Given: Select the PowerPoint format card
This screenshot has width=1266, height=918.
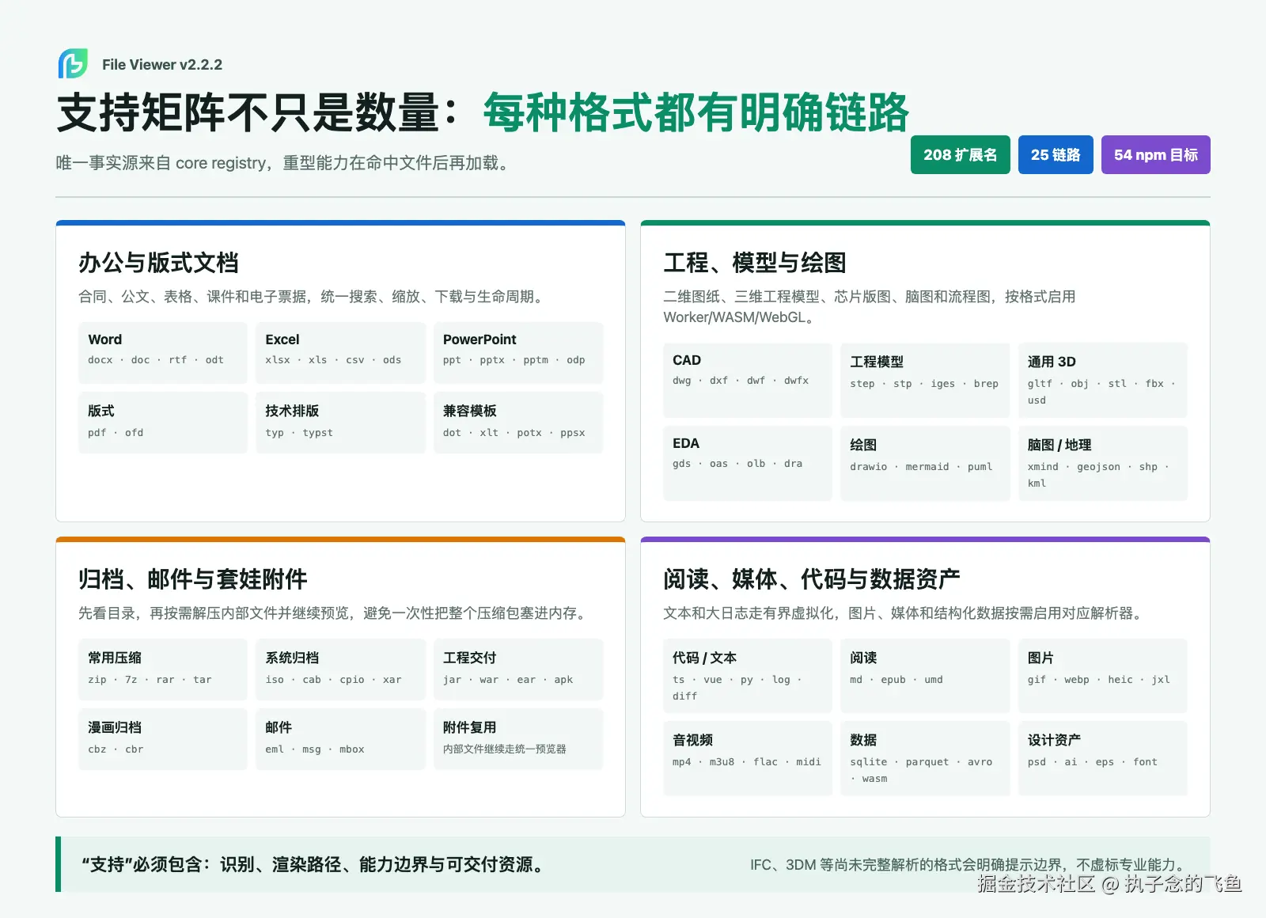Looking at the screenshot, I should tap(518, 352).
